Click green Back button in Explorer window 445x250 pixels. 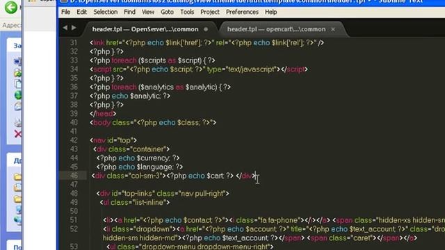pyautogui.click(x=11, y=8)
